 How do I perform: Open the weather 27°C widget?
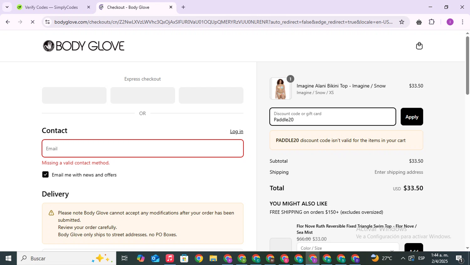coord(382,258)
